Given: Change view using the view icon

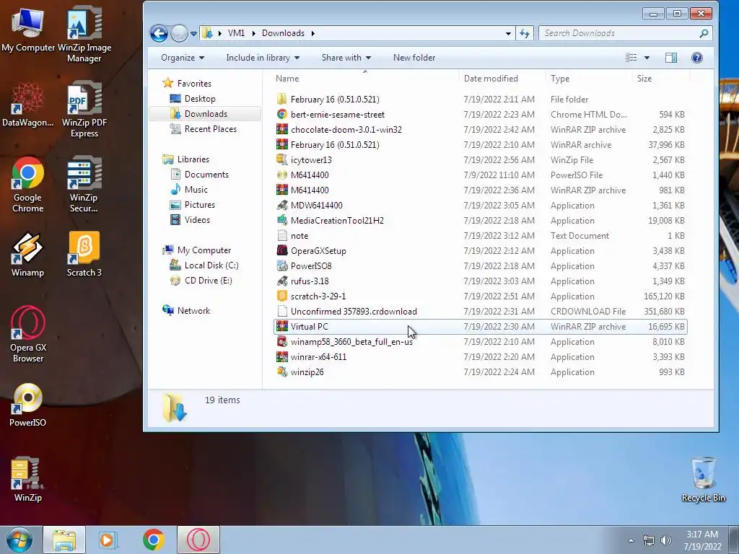Looking at the screenshot, I should [x=631, y=58].
